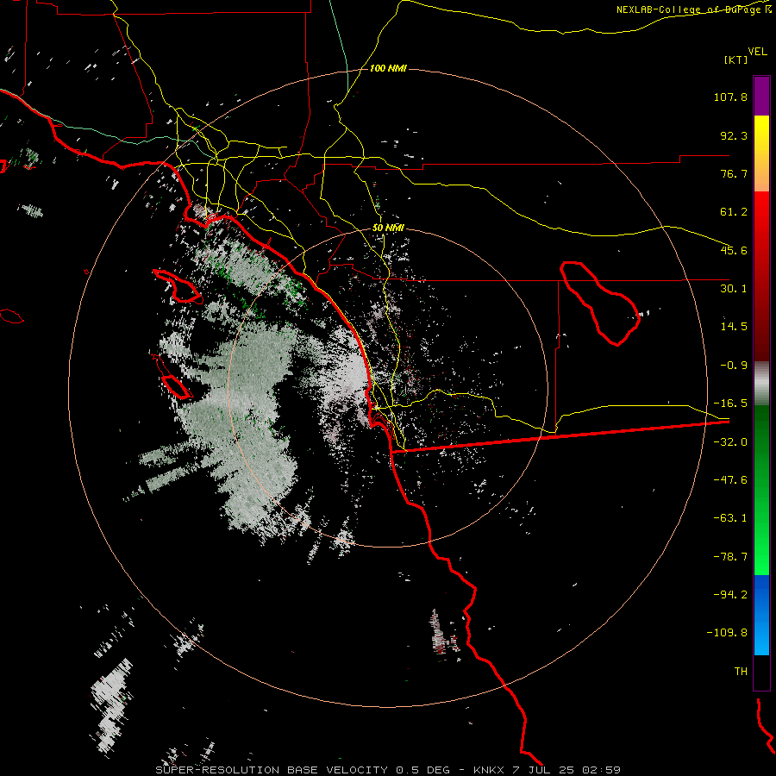
Task: Click the red segment of the velocity color bar
Action: [761, 276]
